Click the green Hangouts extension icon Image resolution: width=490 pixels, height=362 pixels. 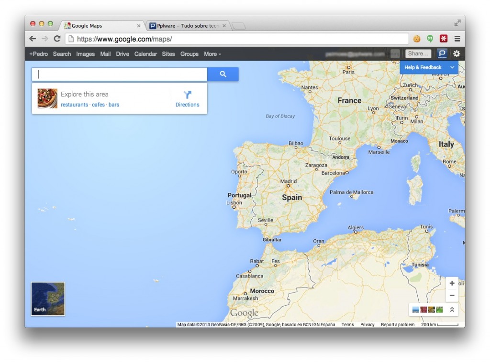tap(430, 39)
